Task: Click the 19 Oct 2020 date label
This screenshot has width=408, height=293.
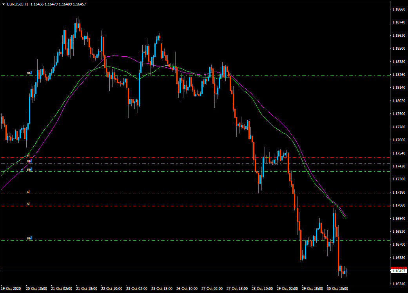Action: [11, 289]
